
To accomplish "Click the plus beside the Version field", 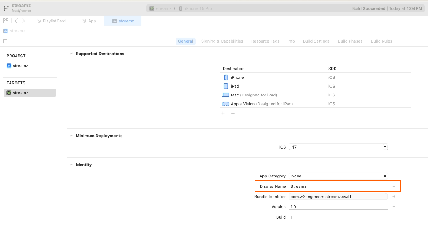I will [x=394, y=207].
